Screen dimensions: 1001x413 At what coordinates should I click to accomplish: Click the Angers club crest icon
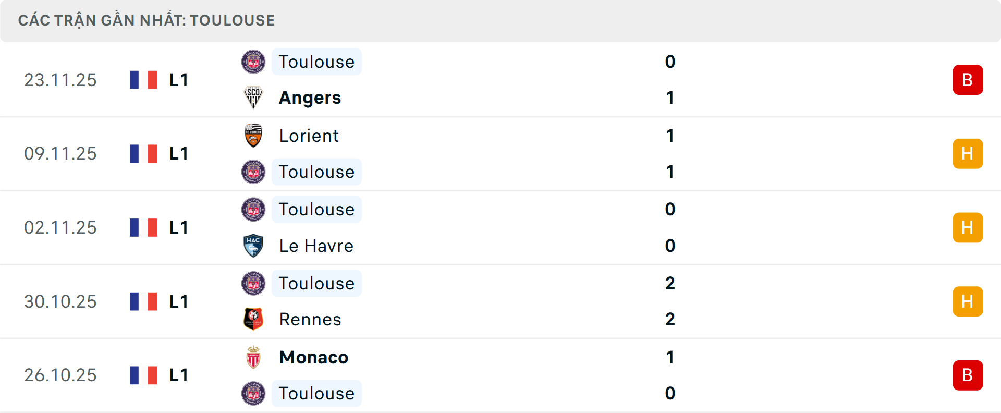coord(253,98)
